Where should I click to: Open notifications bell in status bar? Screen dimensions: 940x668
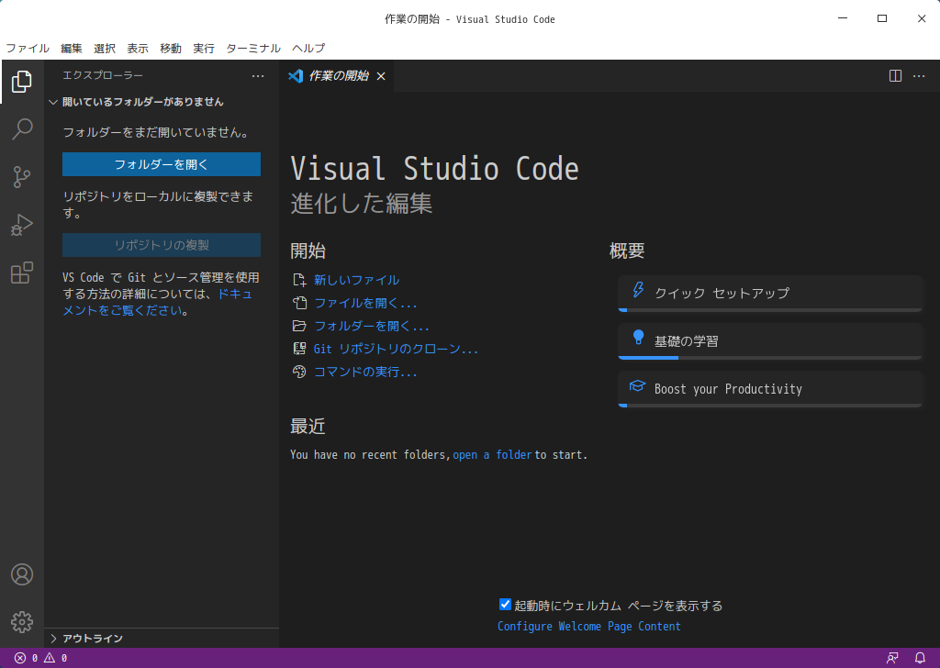pyautogui.click(x=920, y=658)
